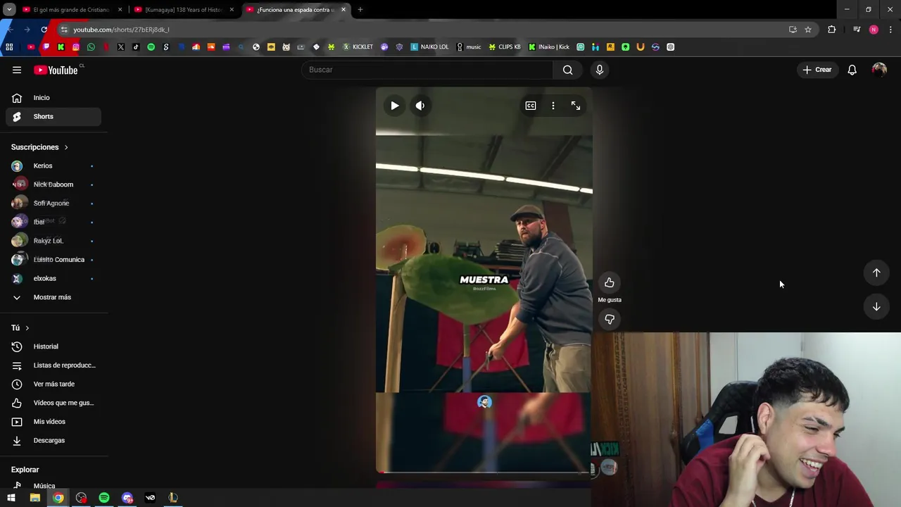
Task: Open the Windows Start menu
Action: [x=11, y=498]
